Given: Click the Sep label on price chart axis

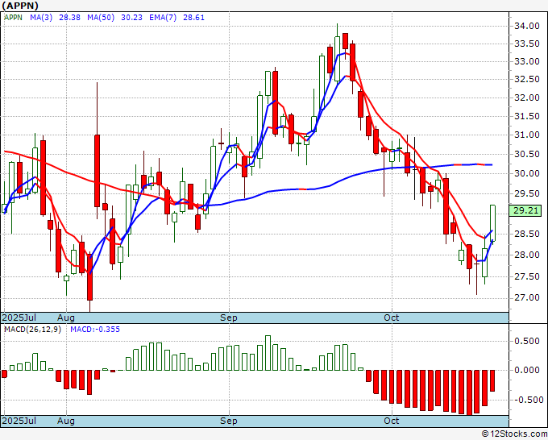Looking at the screenshot, I should 229,318.
